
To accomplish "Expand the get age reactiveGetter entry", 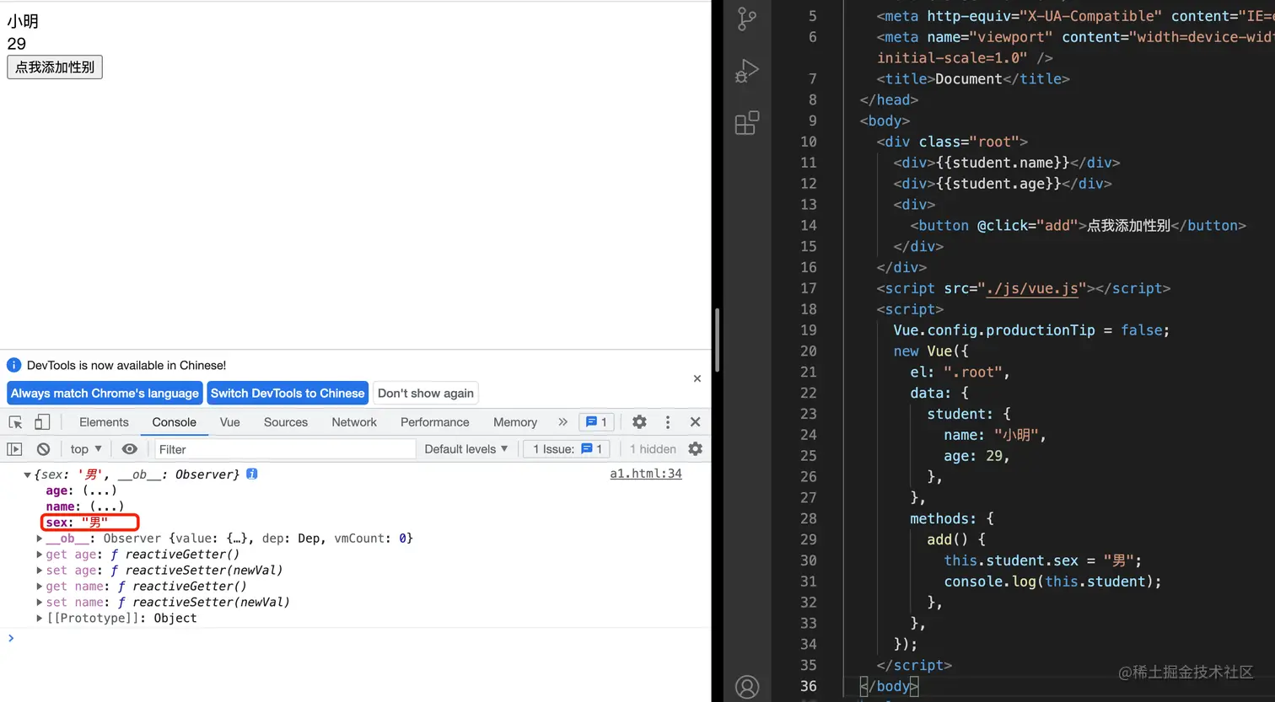I will coord(40,555).
